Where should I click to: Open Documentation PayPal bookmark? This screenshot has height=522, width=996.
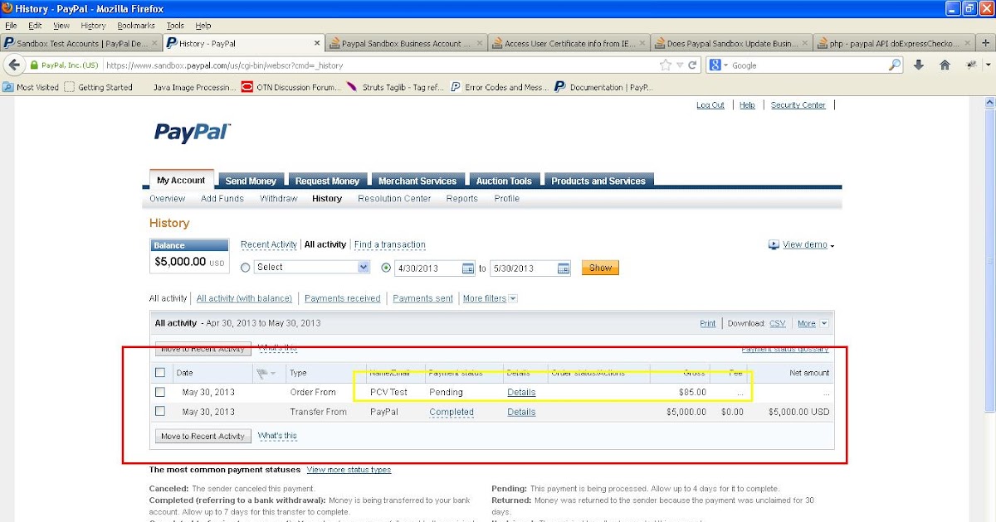click(x=603, y=87)
